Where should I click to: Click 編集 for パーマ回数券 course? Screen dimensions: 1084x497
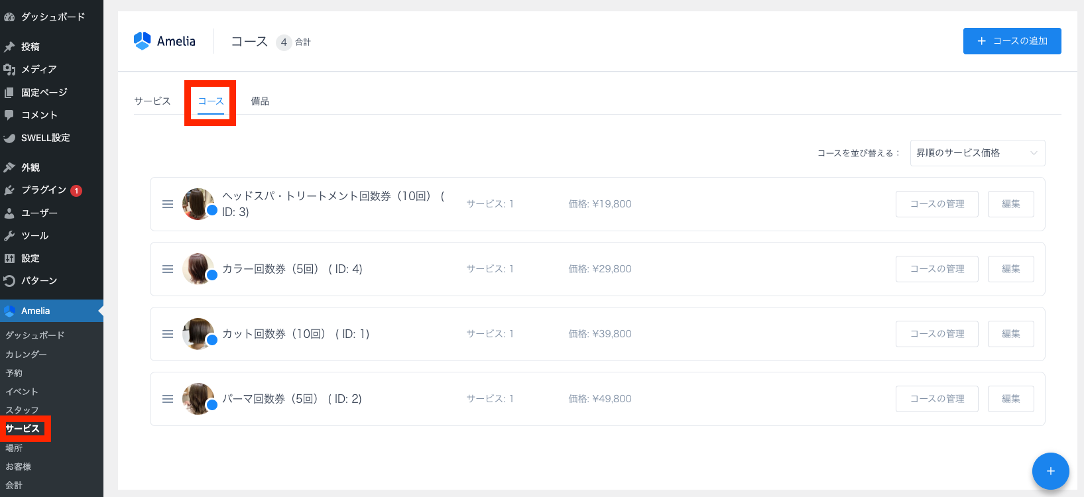1010,399
